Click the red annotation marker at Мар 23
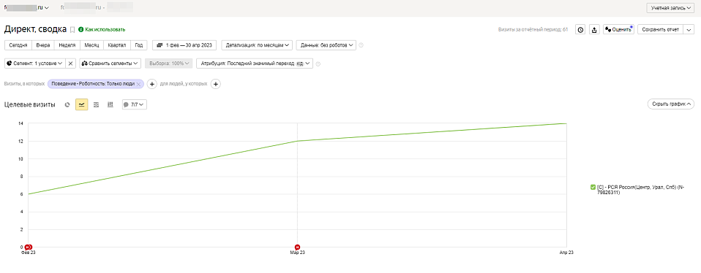This screenshot has height=273, width=701. coord(297,247)
